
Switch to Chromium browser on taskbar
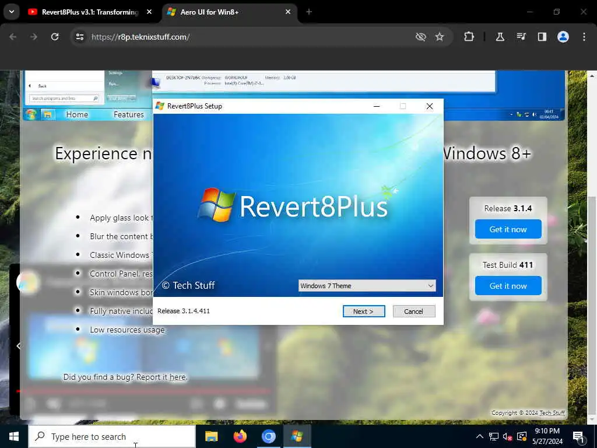268,436
